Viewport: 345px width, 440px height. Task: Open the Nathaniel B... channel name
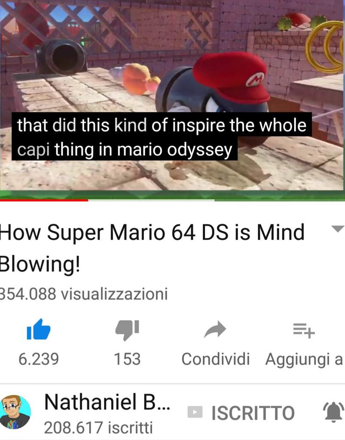tap(107, 402)
